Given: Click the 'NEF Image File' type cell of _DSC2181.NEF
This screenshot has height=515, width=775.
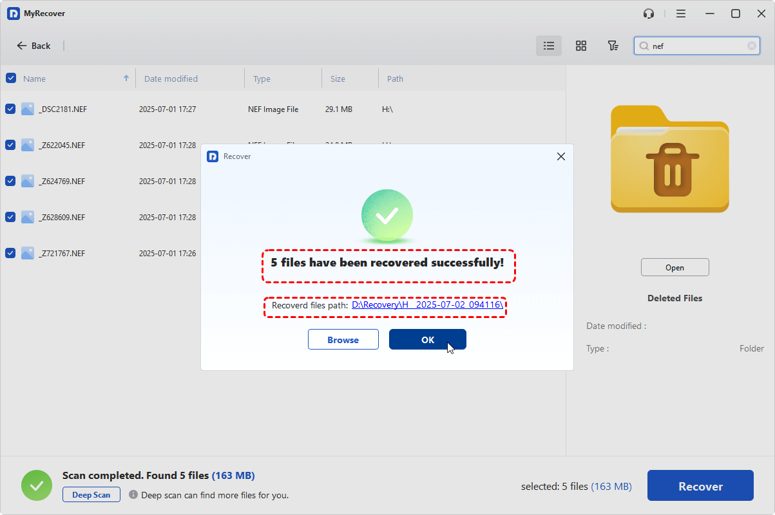Looking at the screenshot, I should pyautogui.click(x=273, y=109).
